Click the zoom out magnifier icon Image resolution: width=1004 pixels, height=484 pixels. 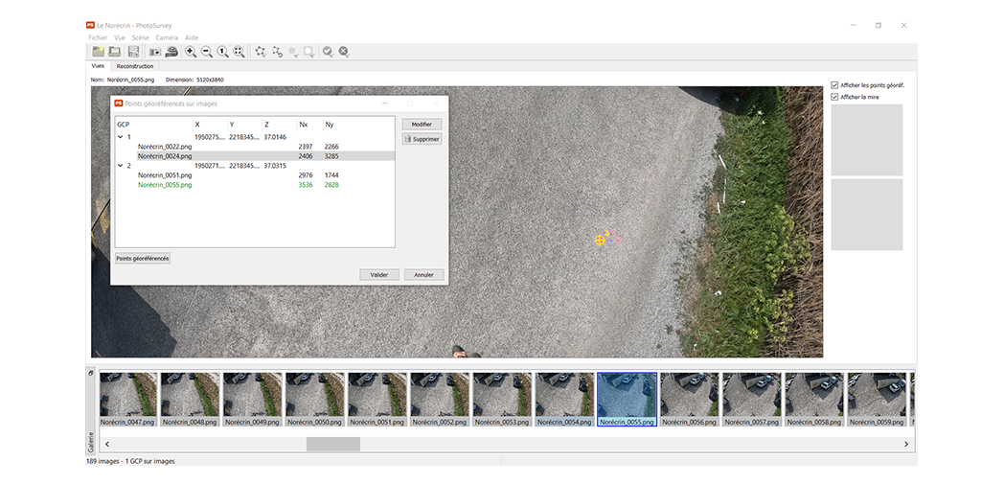pyautogui.click(x=206, y=52)
